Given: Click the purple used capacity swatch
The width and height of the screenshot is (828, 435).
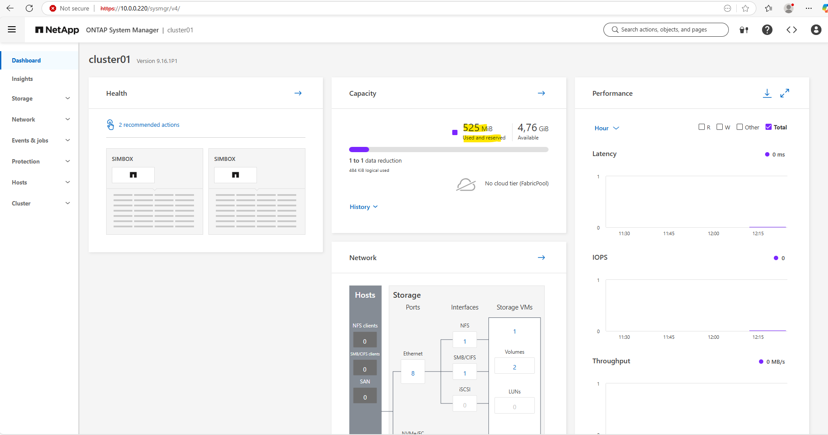Looking at the screenshot, I should [x=455, y=132].
